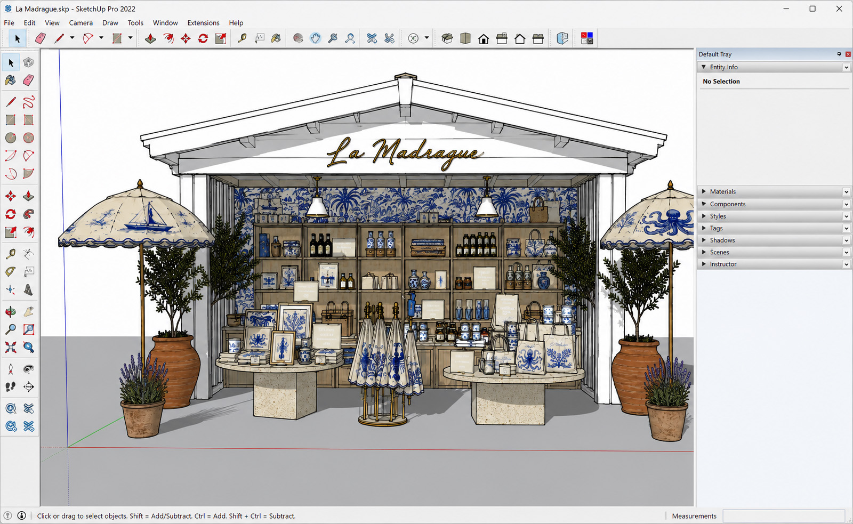Open the Line tools dropdown arrow

click(x=72, y=38)
